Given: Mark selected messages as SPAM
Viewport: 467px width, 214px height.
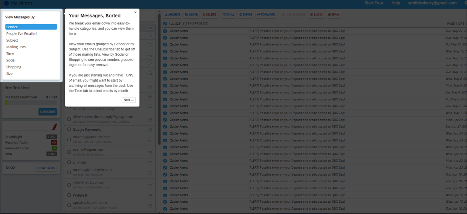Looking at the screenshot, I should (x=334, y=15).
